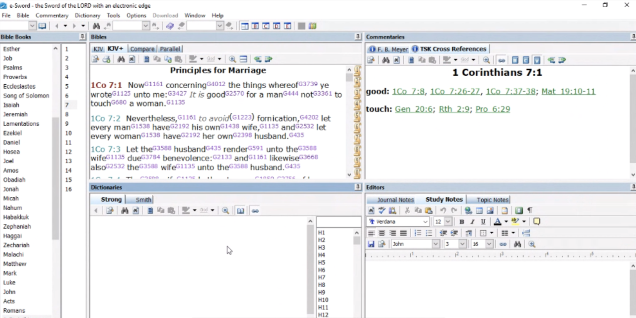Toggle Bold formatting in Editors

coord(461,221)
